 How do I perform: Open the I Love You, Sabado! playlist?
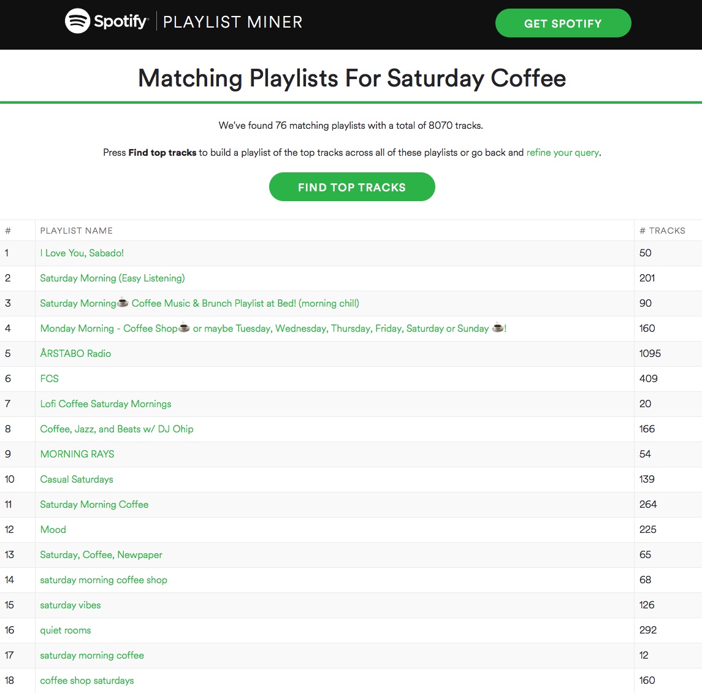82,253
